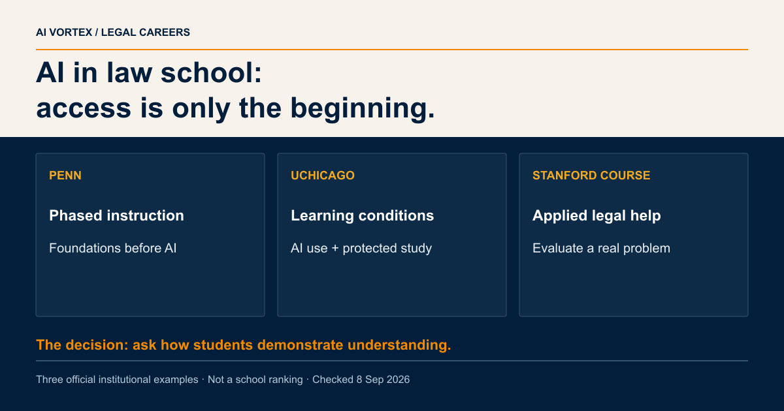Click the 'Foundations before AI' text
This screenshot has height=411, width=784.
[x=113, y=248]
